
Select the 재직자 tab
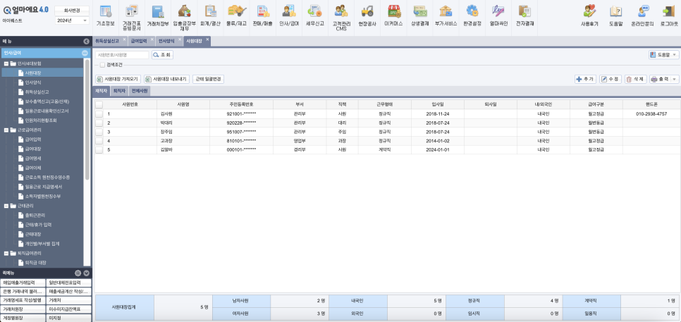(x=101, y=91)
